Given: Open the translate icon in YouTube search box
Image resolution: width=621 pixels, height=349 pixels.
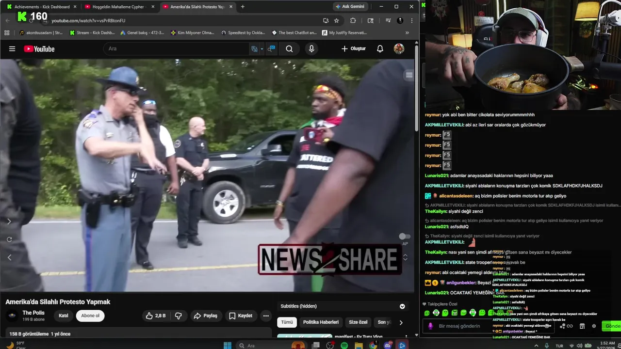Looking at the screenshot, I should 254,48.
